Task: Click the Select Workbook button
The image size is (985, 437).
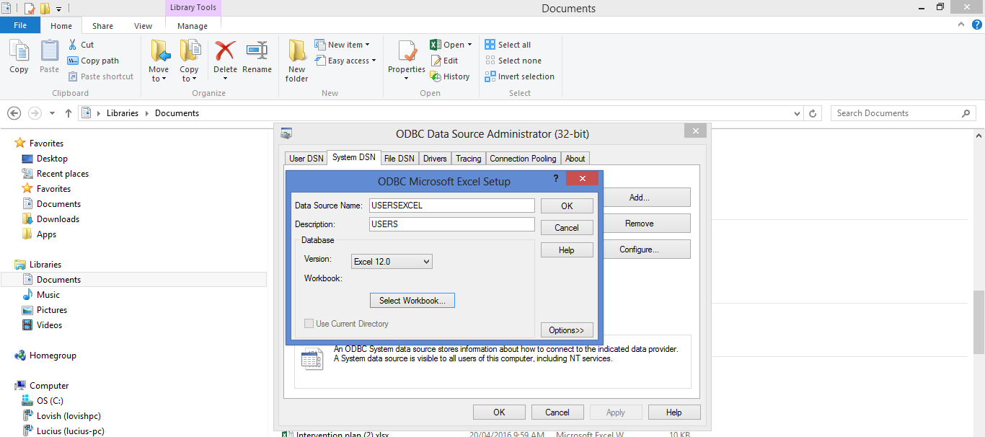Action: [x=412, y=301]
